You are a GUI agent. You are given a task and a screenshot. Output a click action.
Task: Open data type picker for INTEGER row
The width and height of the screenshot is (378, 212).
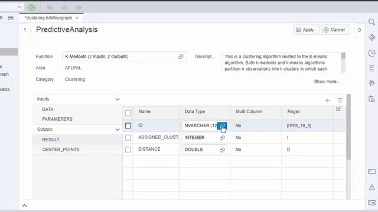(x=222, y=138)
